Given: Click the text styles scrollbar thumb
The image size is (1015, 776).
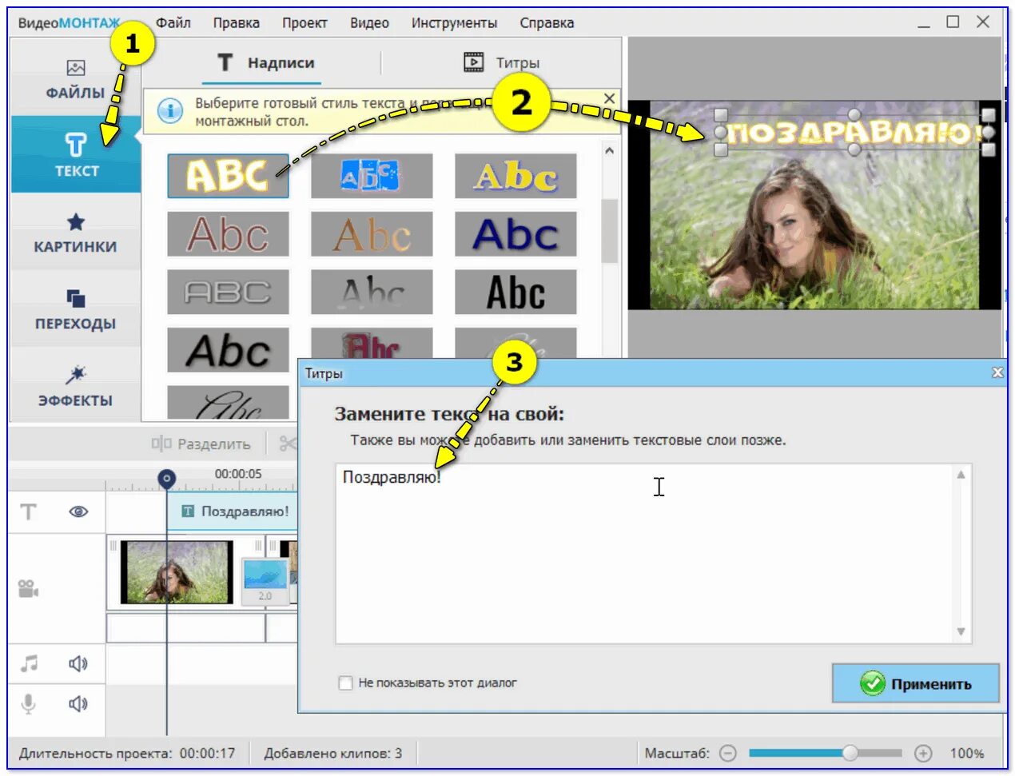Looking at the screenshot, I should point(609,231).
